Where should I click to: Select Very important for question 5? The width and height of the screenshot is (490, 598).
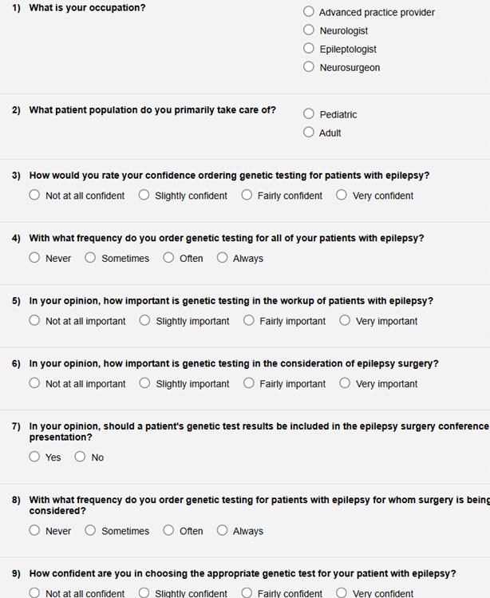(345, 320)
